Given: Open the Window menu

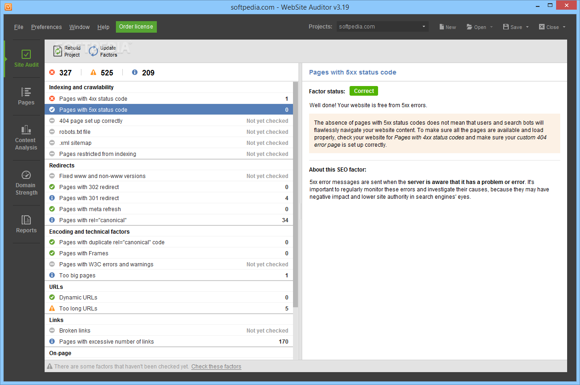Looking at the screenshot, I should click(x=80, y=27).
